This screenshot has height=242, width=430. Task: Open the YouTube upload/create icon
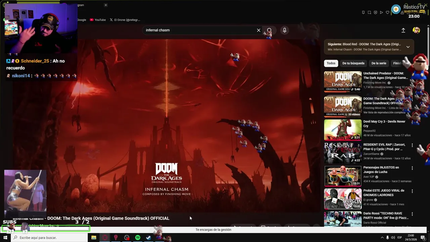coord(403,30)
